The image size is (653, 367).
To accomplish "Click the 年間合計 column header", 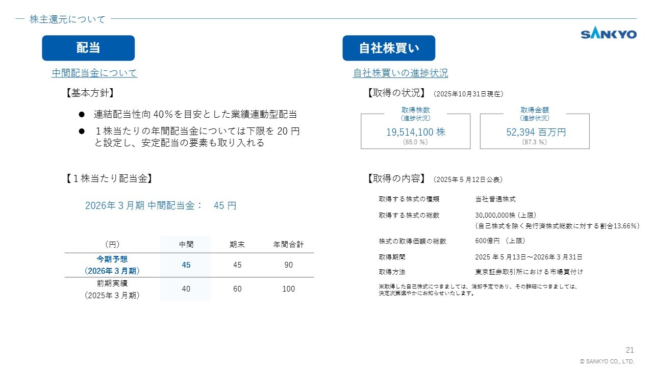I will point(288,245).
